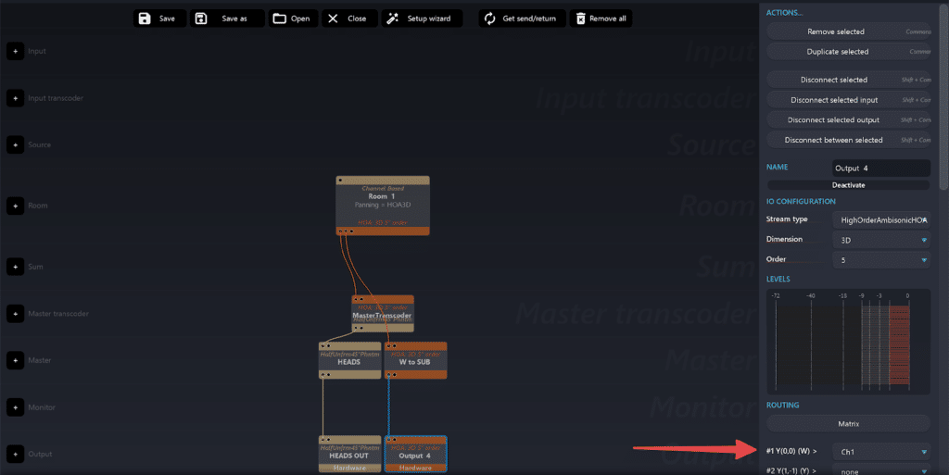Open the routing Matrix button
The width and height of the screenshot is (949, 475).
click(848, 424)
